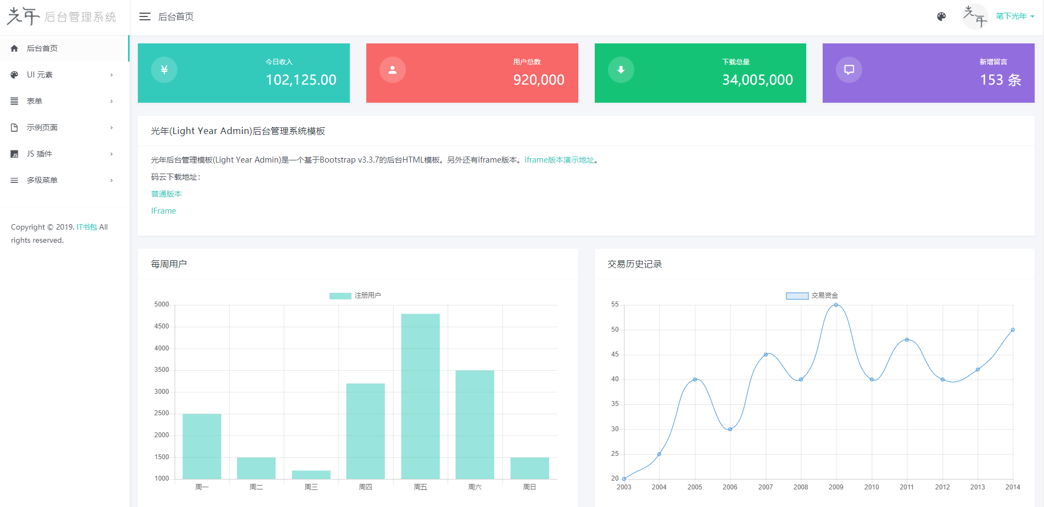Click the 920,000 user total value
The image size is (1044, 507).
(539, 80)
